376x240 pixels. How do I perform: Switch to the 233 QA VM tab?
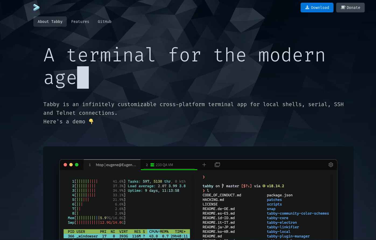pyautogui.click(x=169, y=165)
